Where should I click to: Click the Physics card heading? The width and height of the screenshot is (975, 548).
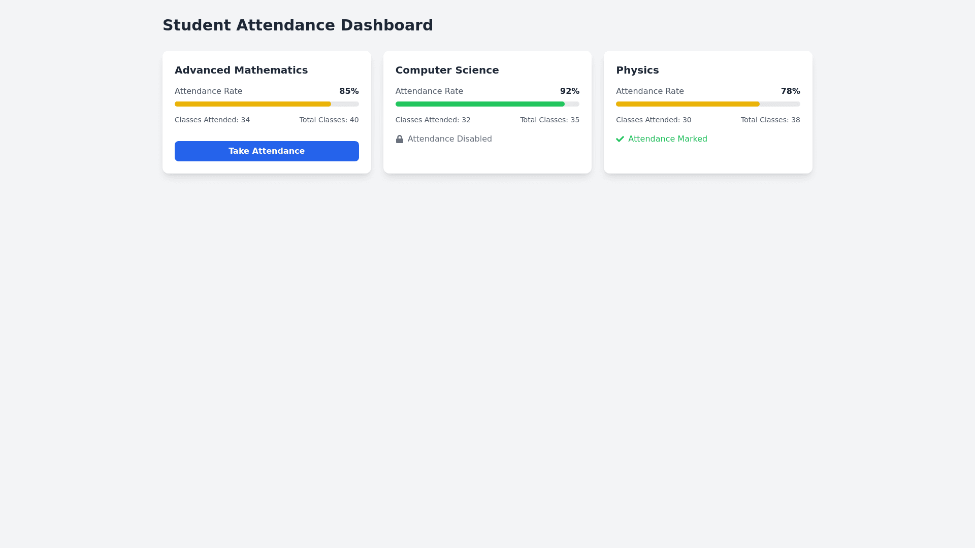click(637, 70)
